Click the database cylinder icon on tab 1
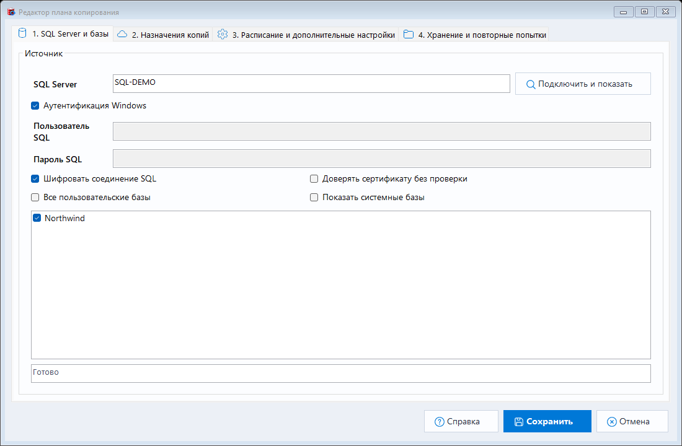The width and height of the screenshot is (682, 446). tap(22, 33)
